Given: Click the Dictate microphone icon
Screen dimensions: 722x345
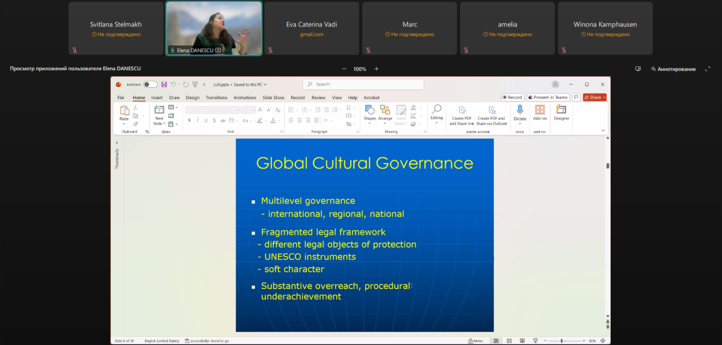Looking at the screenshot, I should 520,110.
